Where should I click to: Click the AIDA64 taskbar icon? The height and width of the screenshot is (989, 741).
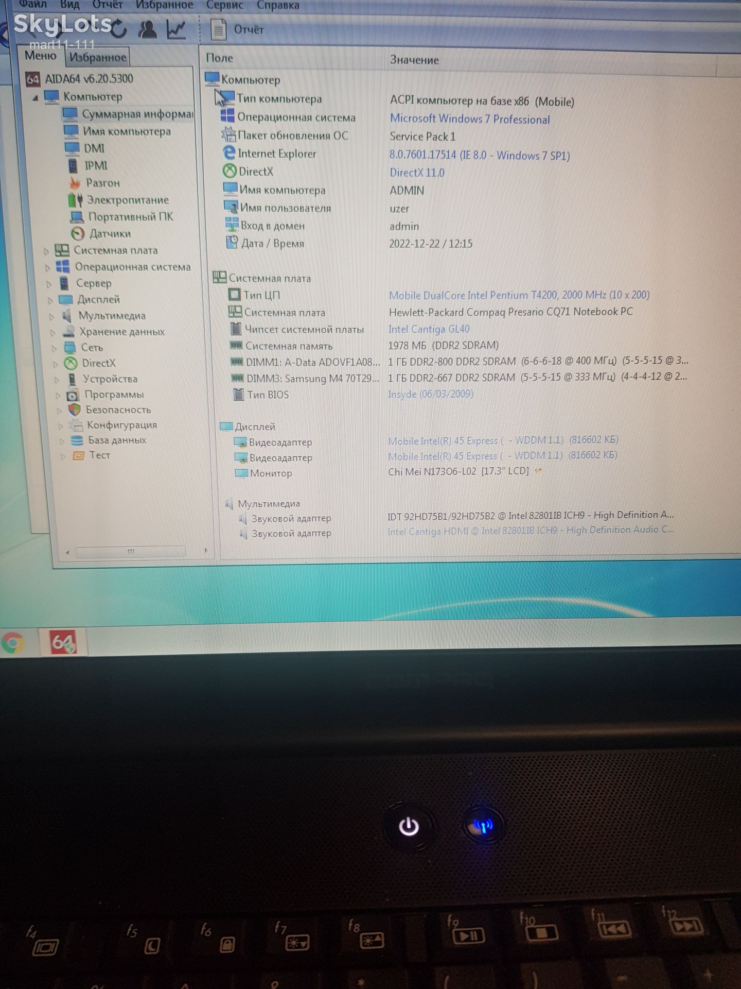pyautogui.click(x=63, y=642)
